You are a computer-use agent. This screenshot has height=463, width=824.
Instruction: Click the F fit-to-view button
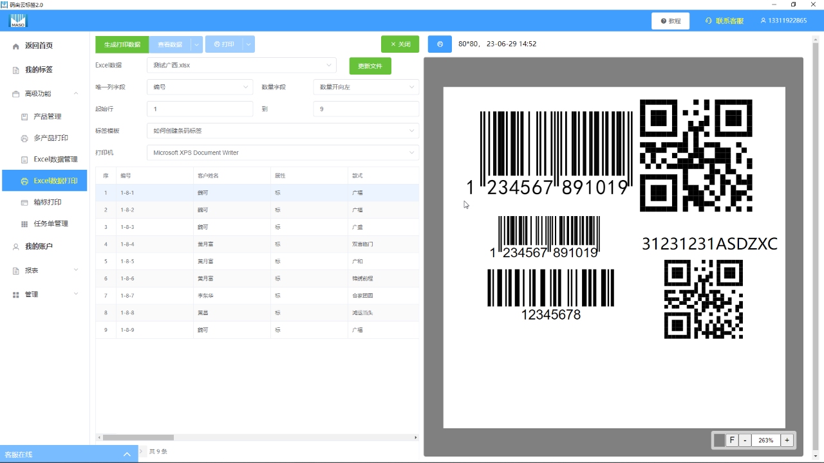732,440
